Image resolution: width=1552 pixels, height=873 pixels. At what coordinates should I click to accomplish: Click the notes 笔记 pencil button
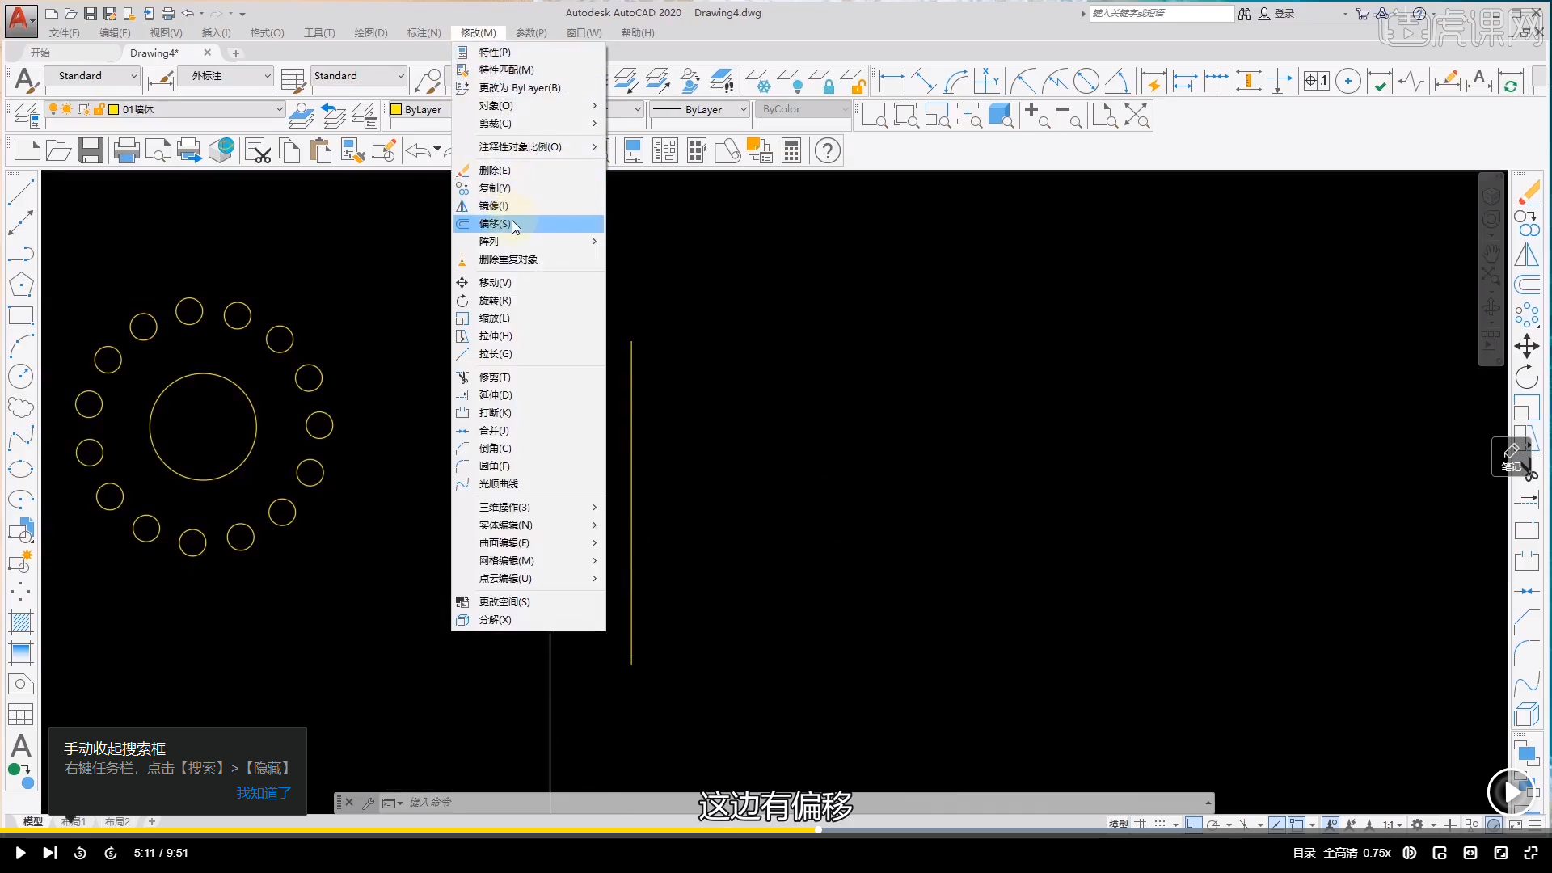pos(1511,457)
